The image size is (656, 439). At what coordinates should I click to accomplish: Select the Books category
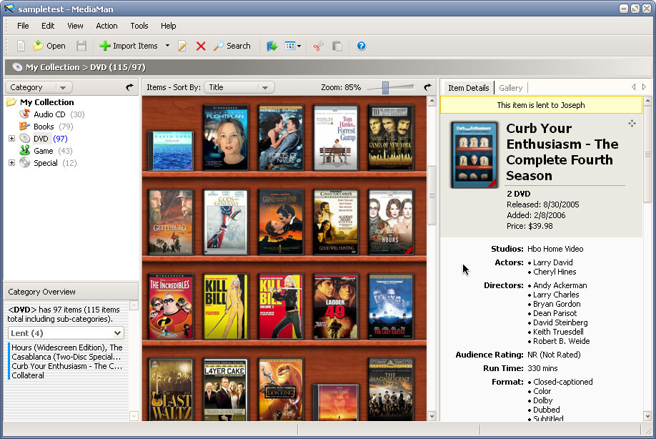(44, 127)
